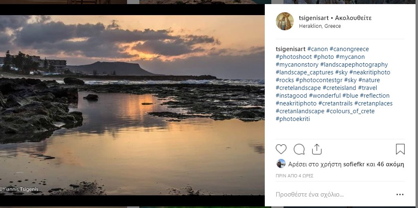Screen dimensions: 418x208
Task: Click the ΠΡΙΝ ΑΠΟ 4 ΩΡΕΣ timestamp
Action: [x=294, y=176]
